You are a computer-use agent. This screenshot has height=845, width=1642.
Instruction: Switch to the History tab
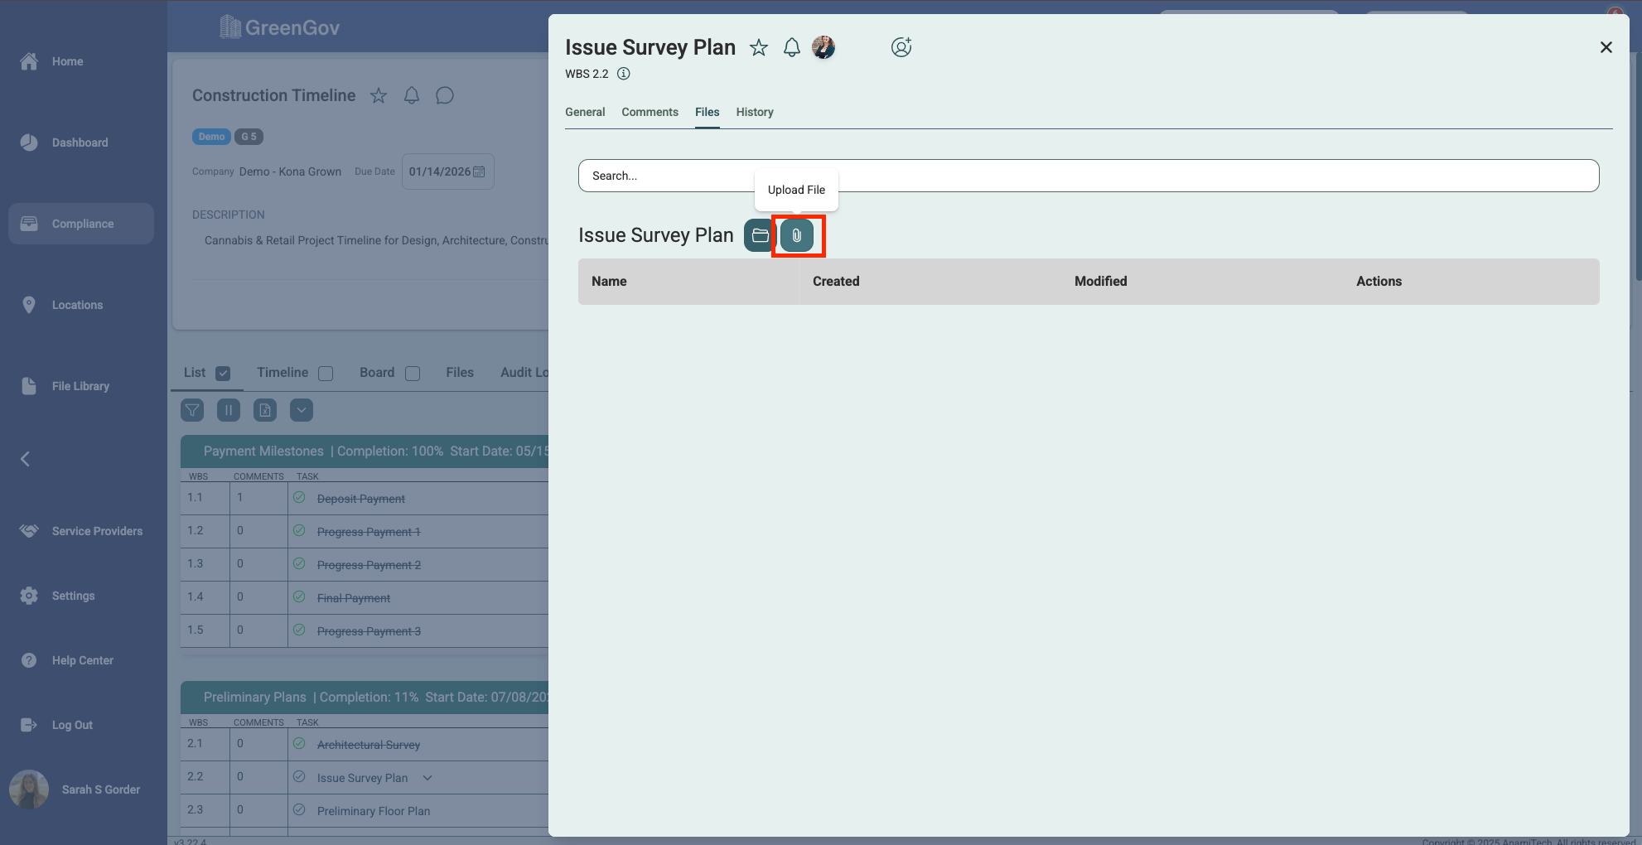755,112
